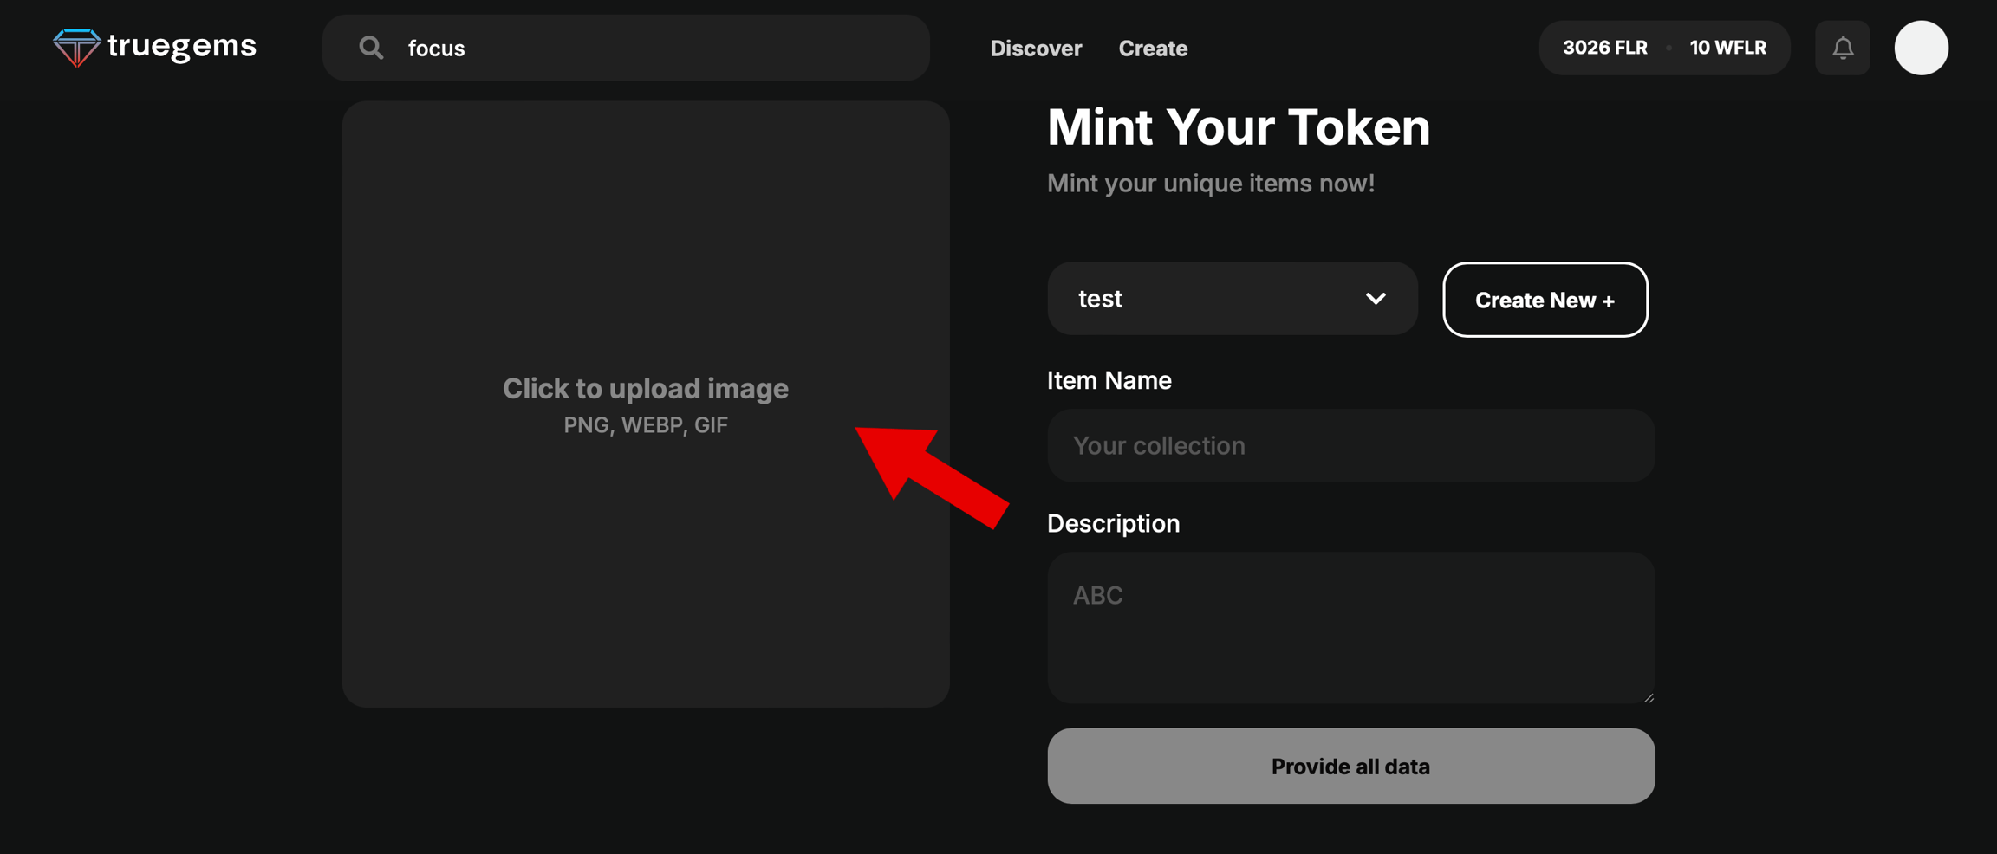This screenshot has width=1997, height=854.
Task: Click the Provide all data button
Action: (x=1350, y=766)
